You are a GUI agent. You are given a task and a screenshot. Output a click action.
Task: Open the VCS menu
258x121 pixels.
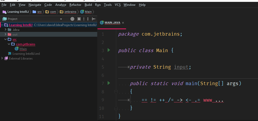pyautogui.click(x=118, y=5)
